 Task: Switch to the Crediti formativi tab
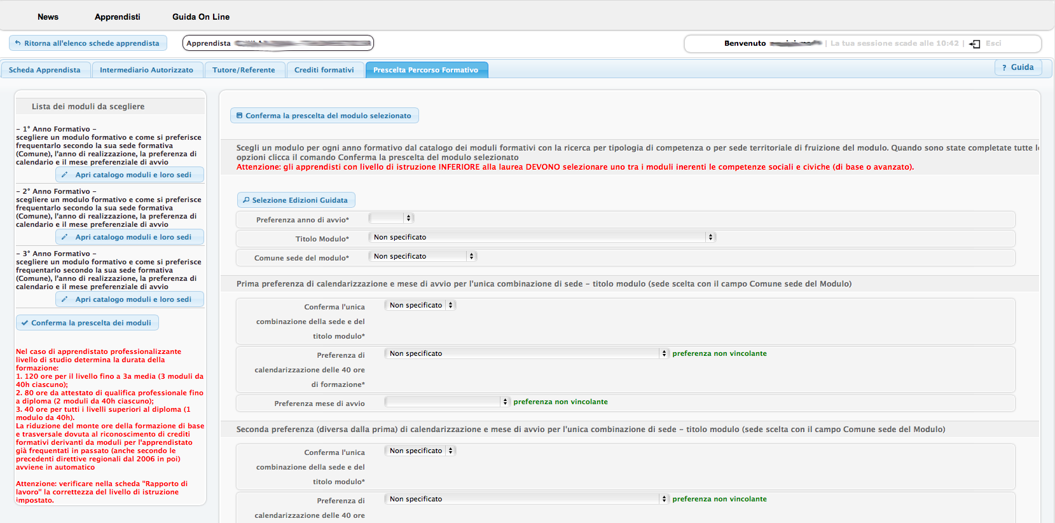tap(324, 70)
